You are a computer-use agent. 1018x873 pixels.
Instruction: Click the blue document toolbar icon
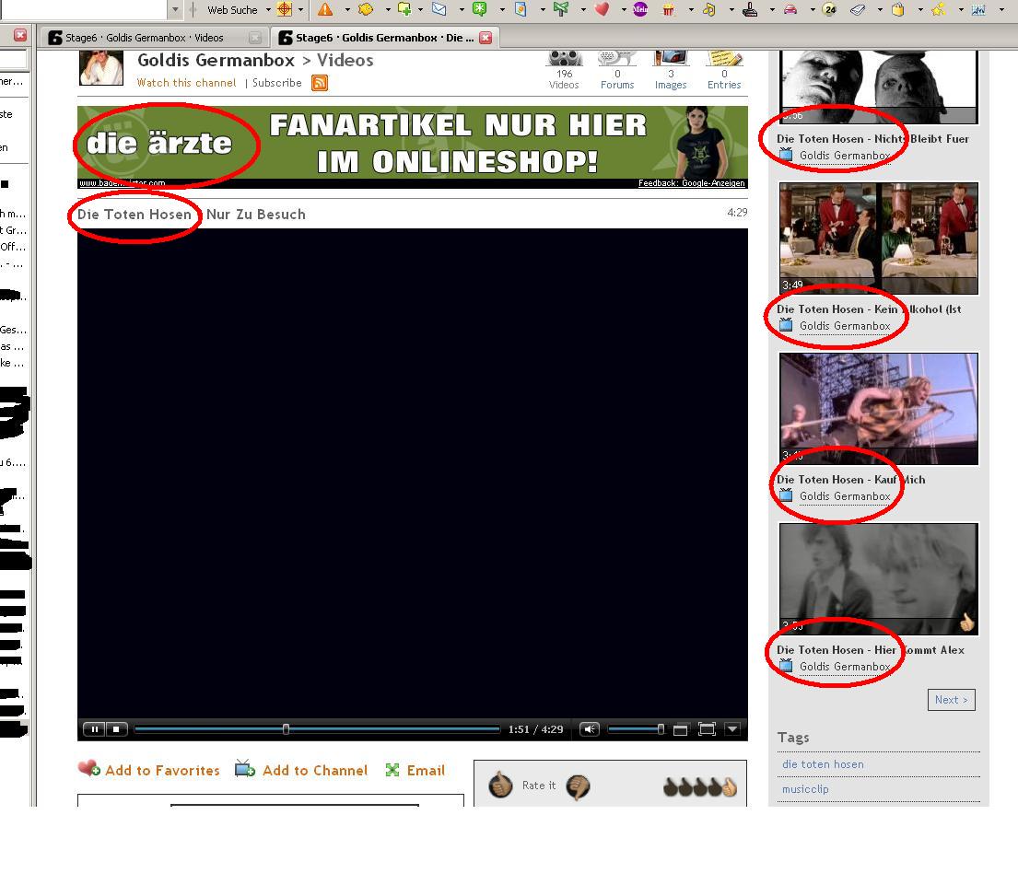(520, 9)
